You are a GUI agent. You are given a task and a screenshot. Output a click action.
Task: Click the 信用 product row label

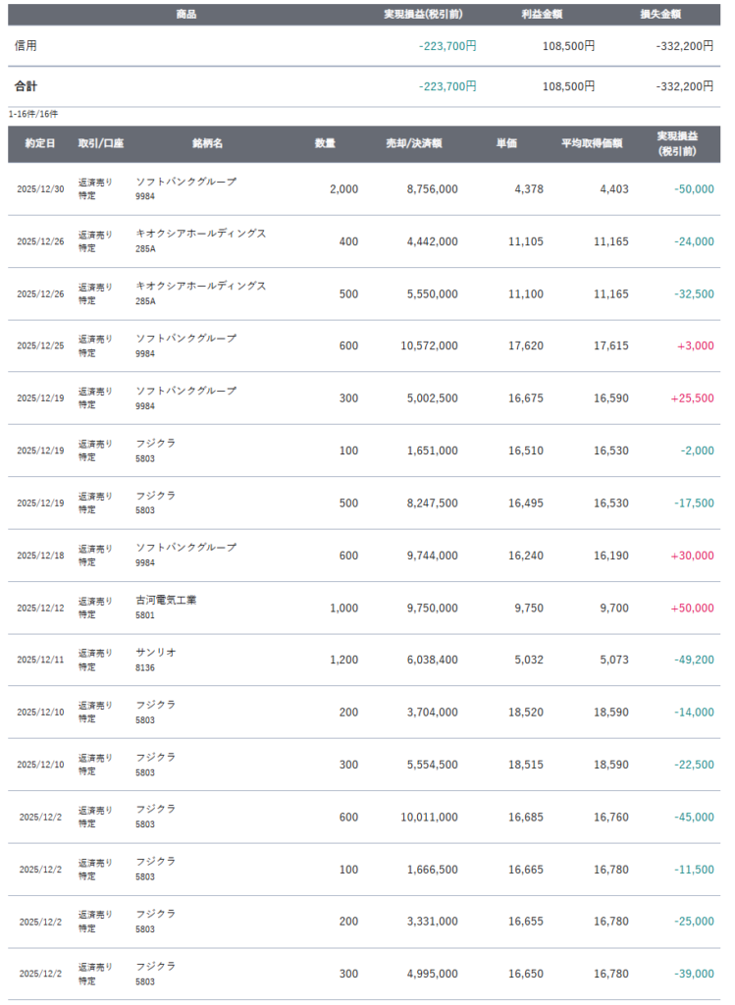tap(26, 46)
